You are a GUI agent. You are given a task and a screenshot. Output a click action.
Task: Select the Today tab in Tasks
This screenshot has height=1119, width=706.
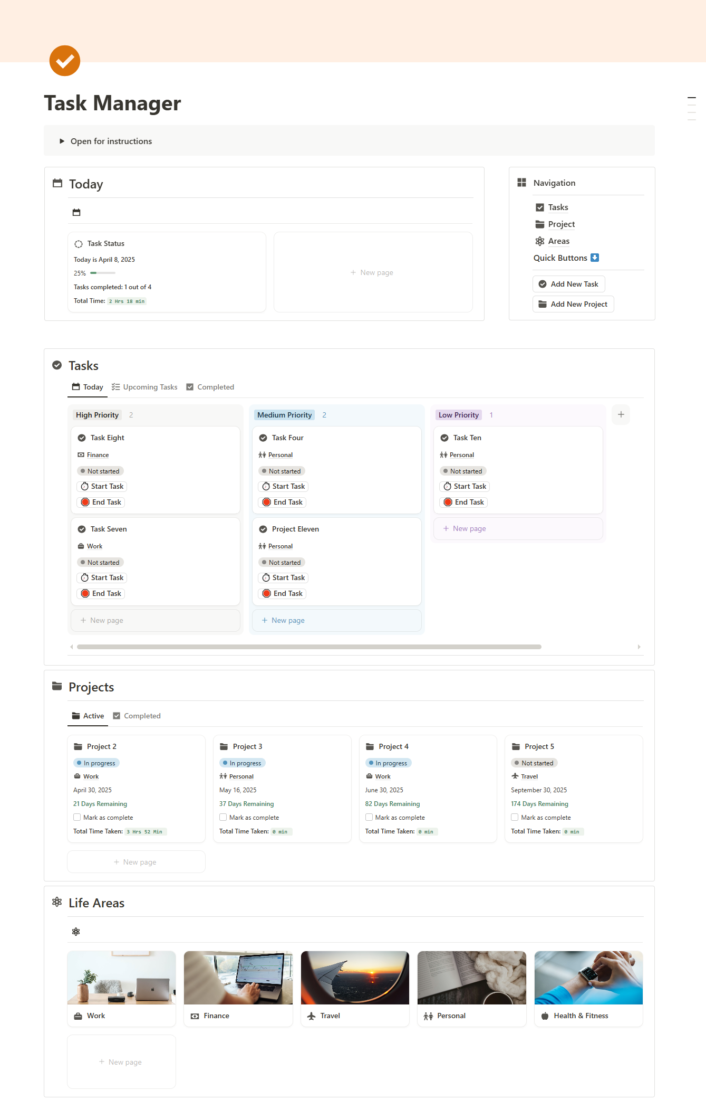[x=88, y=387]
